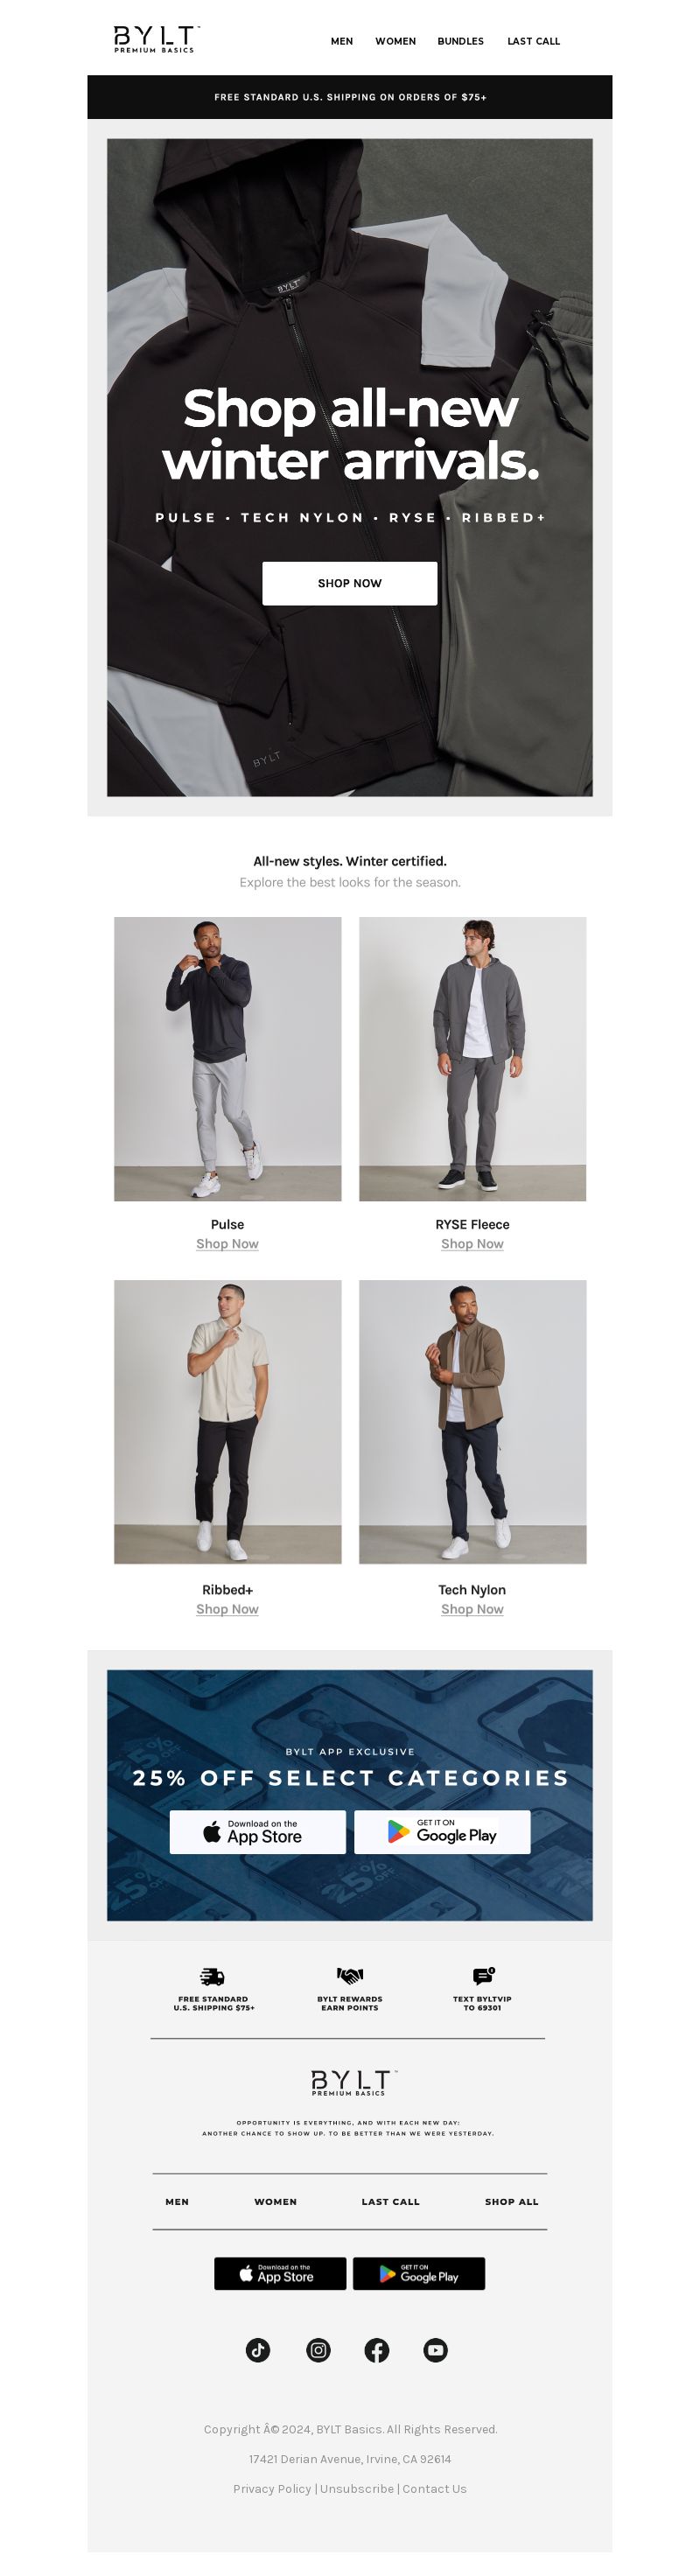Open the Instagram social icon
The width and height of the screenshot is (700, 2576).
point(318,2349)
